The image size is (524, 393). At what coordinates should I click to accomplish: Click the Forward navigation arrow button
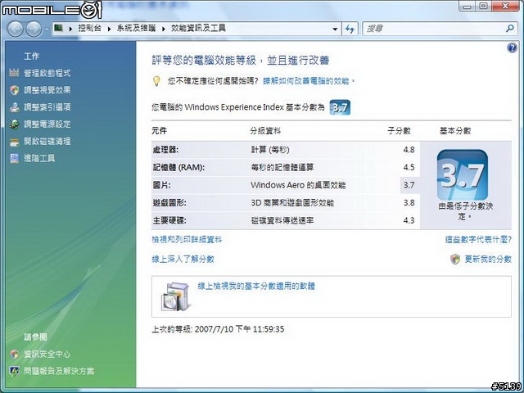34,29
